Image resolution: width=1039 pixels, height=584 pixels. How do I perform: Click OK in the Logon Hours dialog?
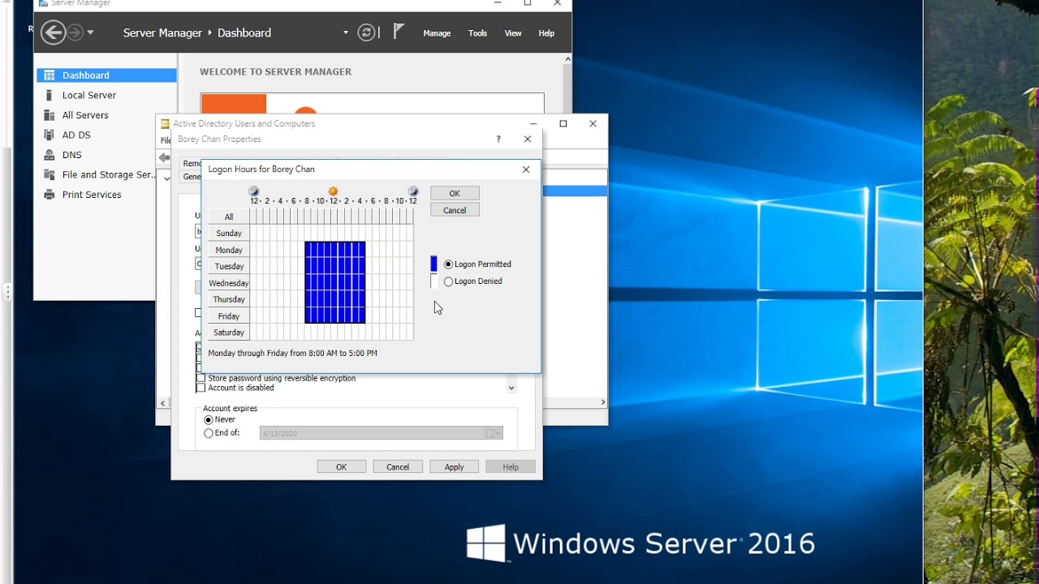coord(455,193)
